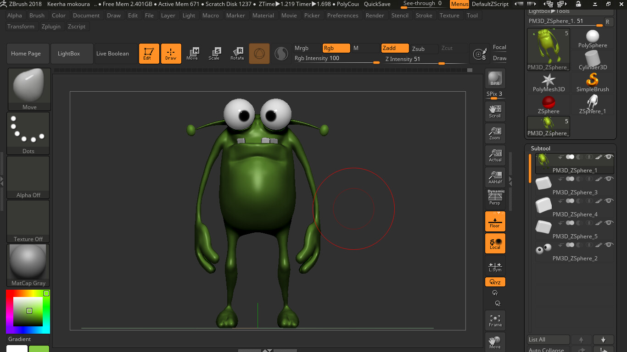
Task: Click the Rotate icon on top shelf
Action: [237, 53]
